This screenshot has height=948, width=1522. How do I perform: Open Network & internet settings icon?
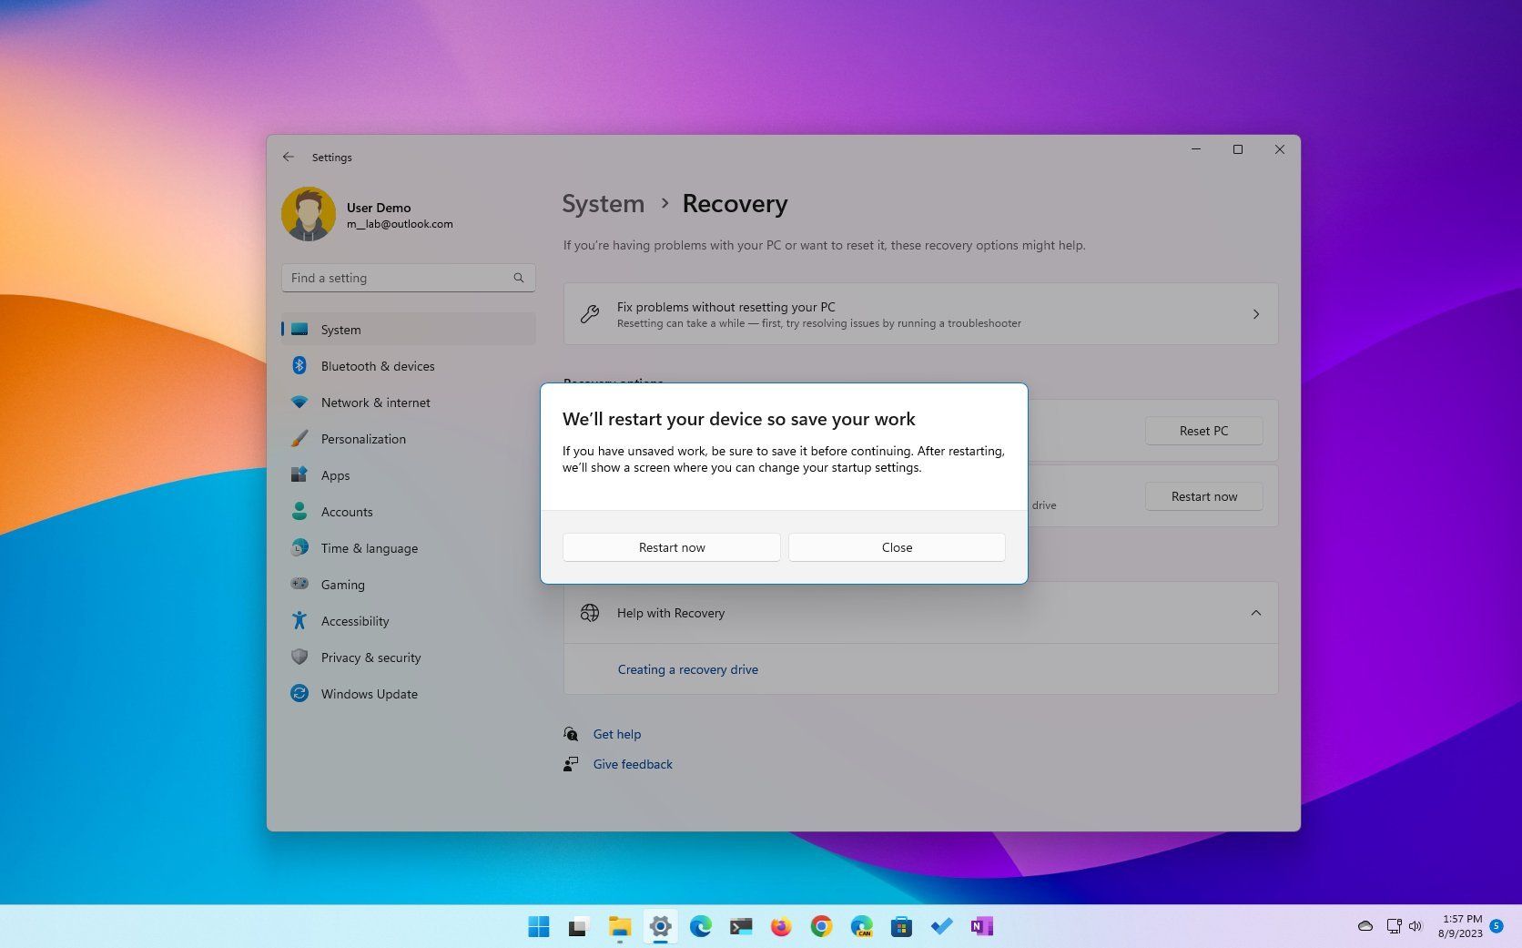coord(301,402)
